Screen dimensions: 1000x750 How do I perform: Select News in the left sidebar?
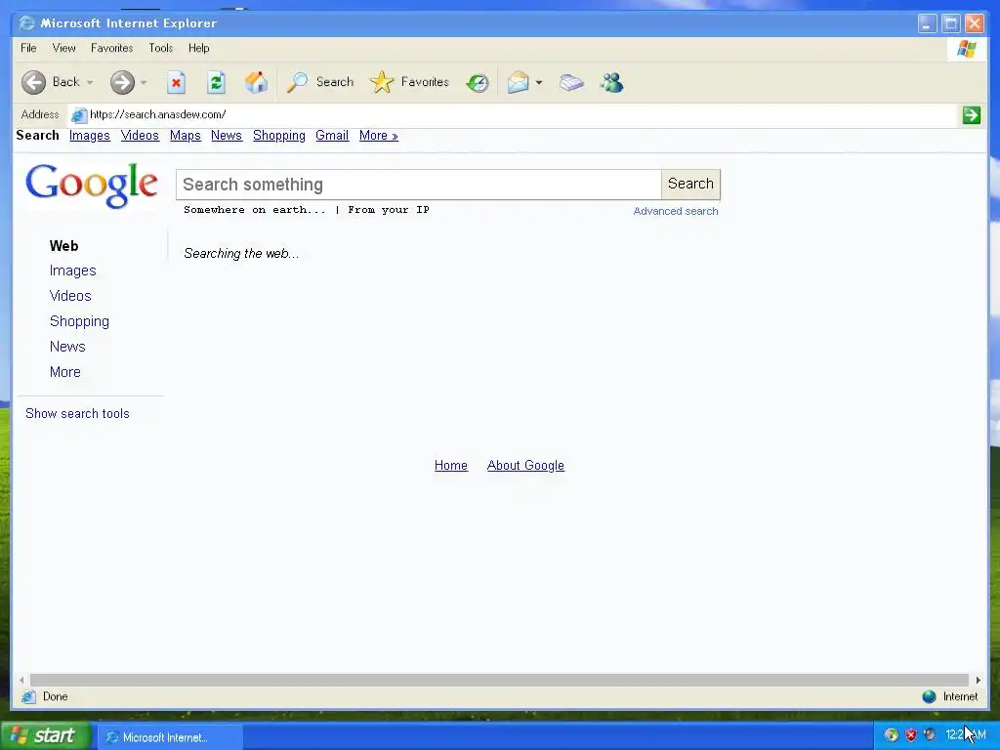67,347
